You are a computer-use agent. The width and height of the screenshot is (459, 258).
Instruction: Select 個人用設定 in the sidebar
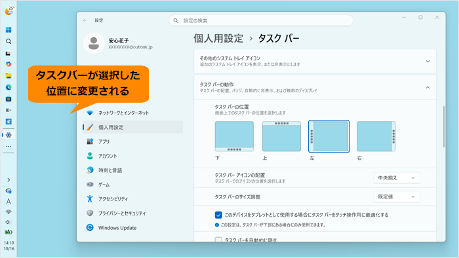pos(132,127)
